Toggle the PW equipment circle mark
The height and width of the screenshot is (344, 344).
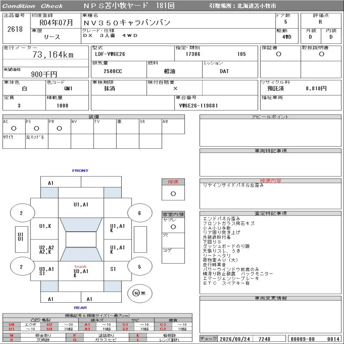coord(59,128)
